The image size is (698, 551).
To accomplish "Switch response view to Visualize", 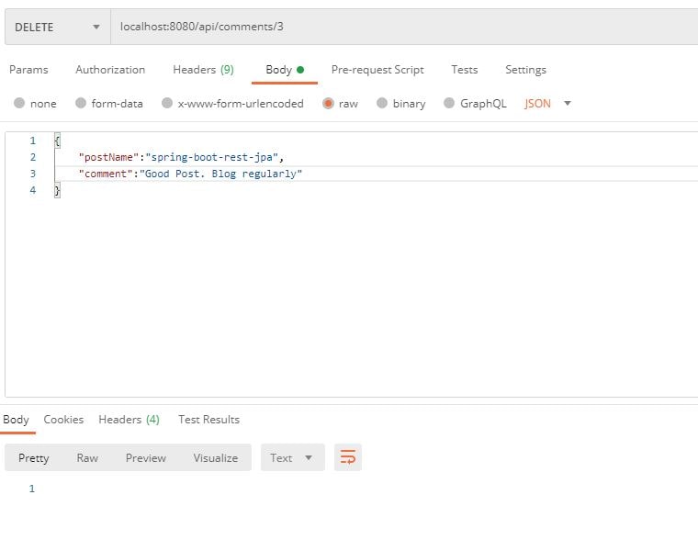I will point(216,458).
